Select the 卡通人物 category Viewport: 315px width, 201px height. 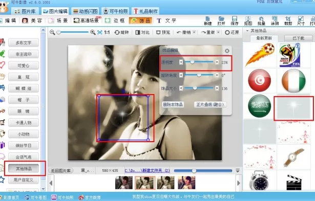24,123
